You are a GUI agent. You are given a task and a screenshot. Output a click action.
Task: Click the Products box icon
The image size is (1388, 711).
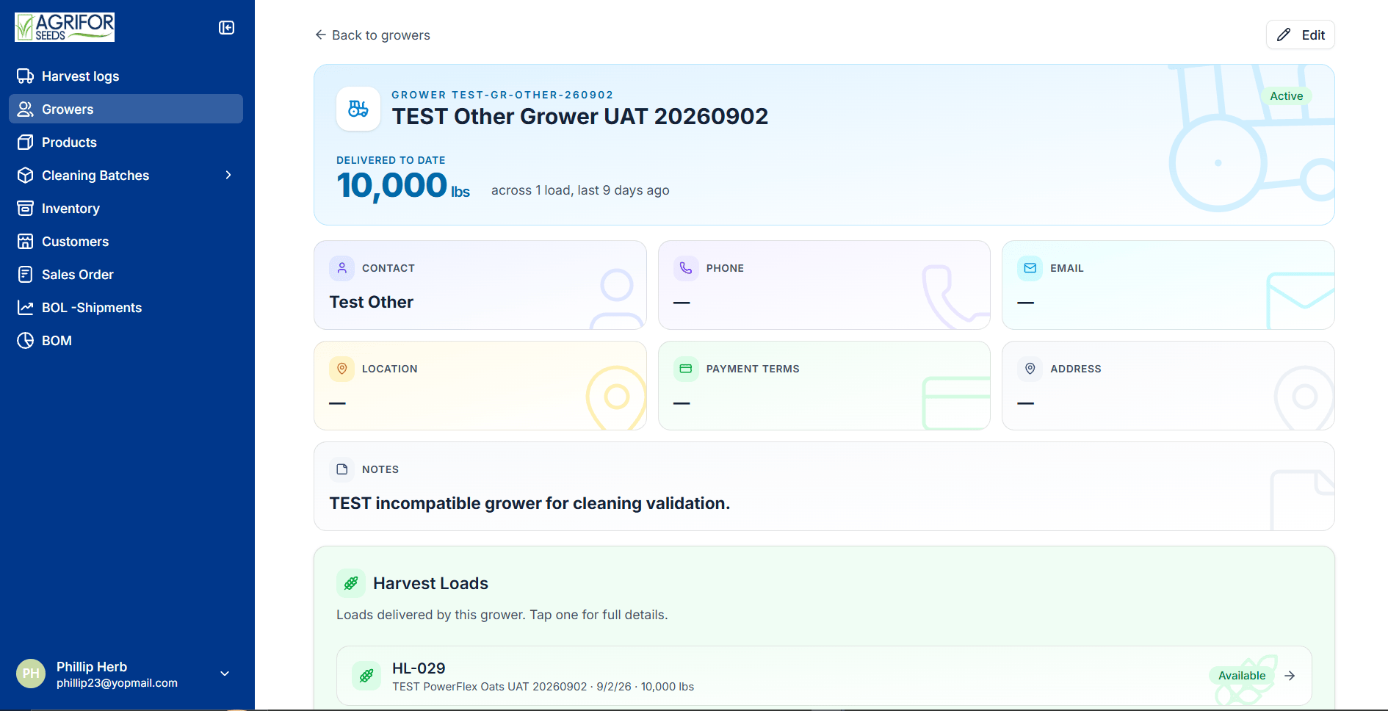click(26, 142)
